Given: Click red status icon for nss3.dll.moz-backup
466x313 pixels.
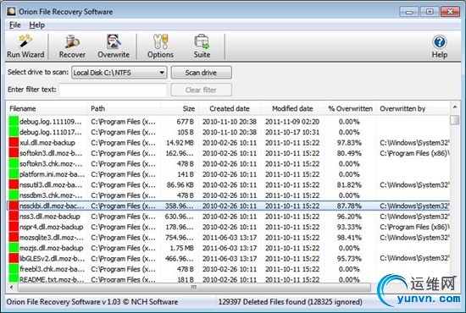Looking at the screenshot, I should [14, 217].
